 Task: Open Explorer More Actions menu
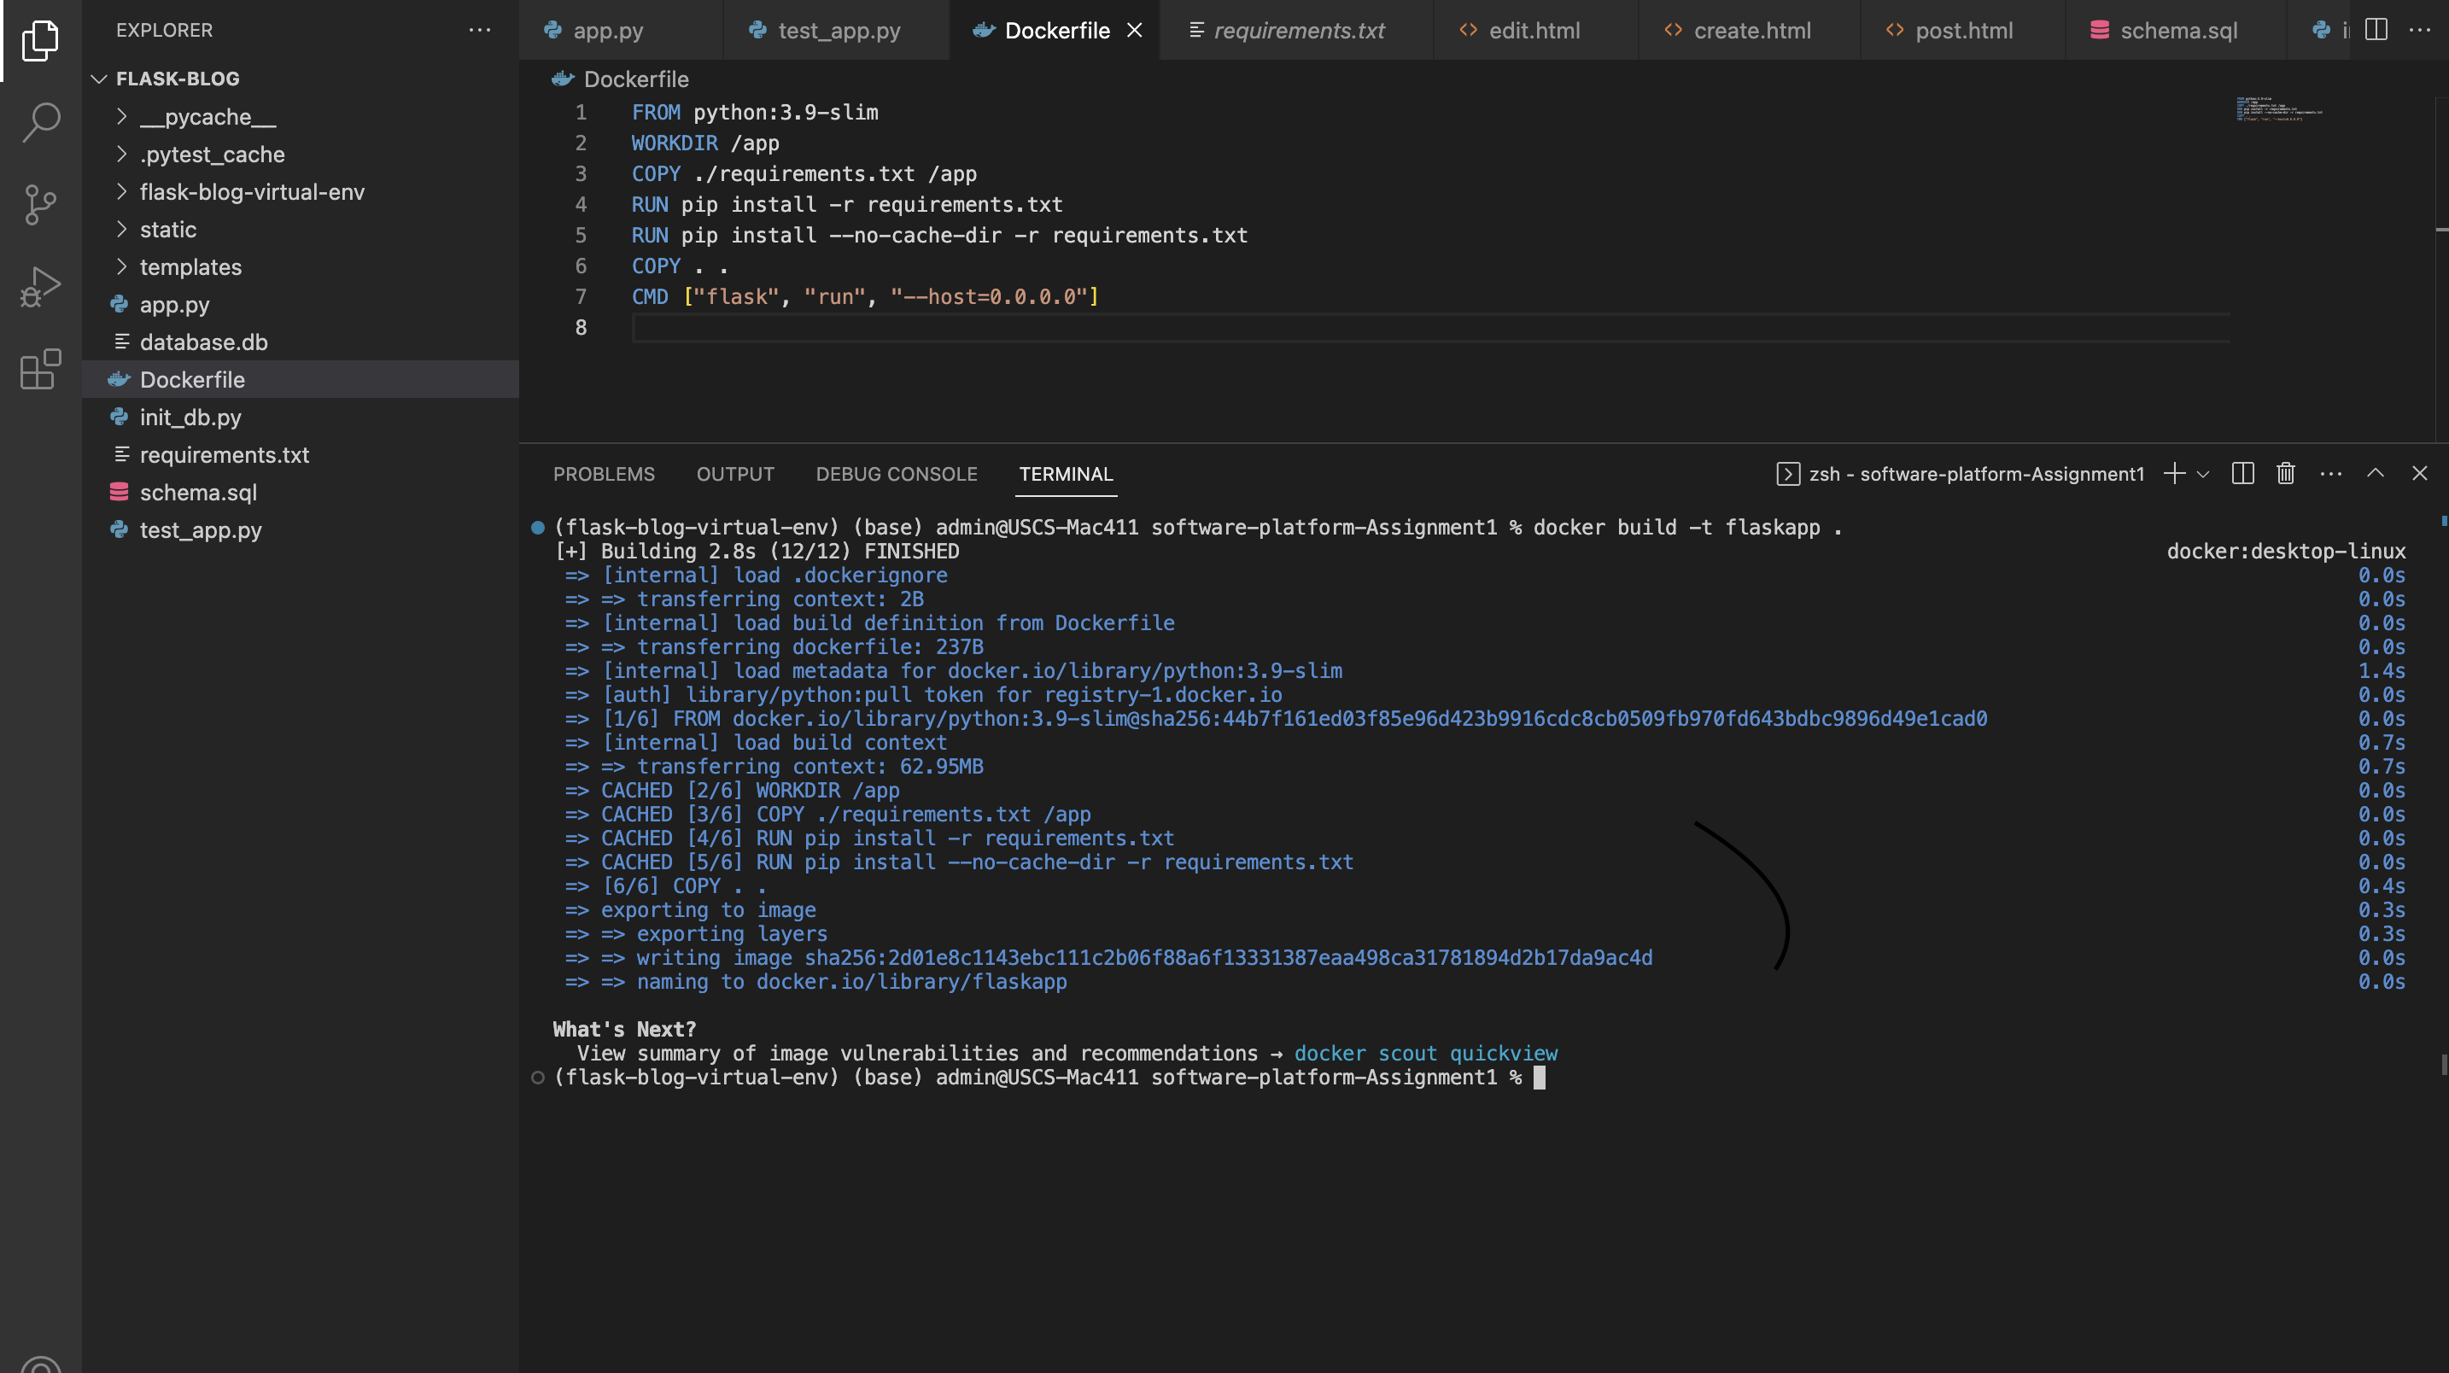[480, 30]
